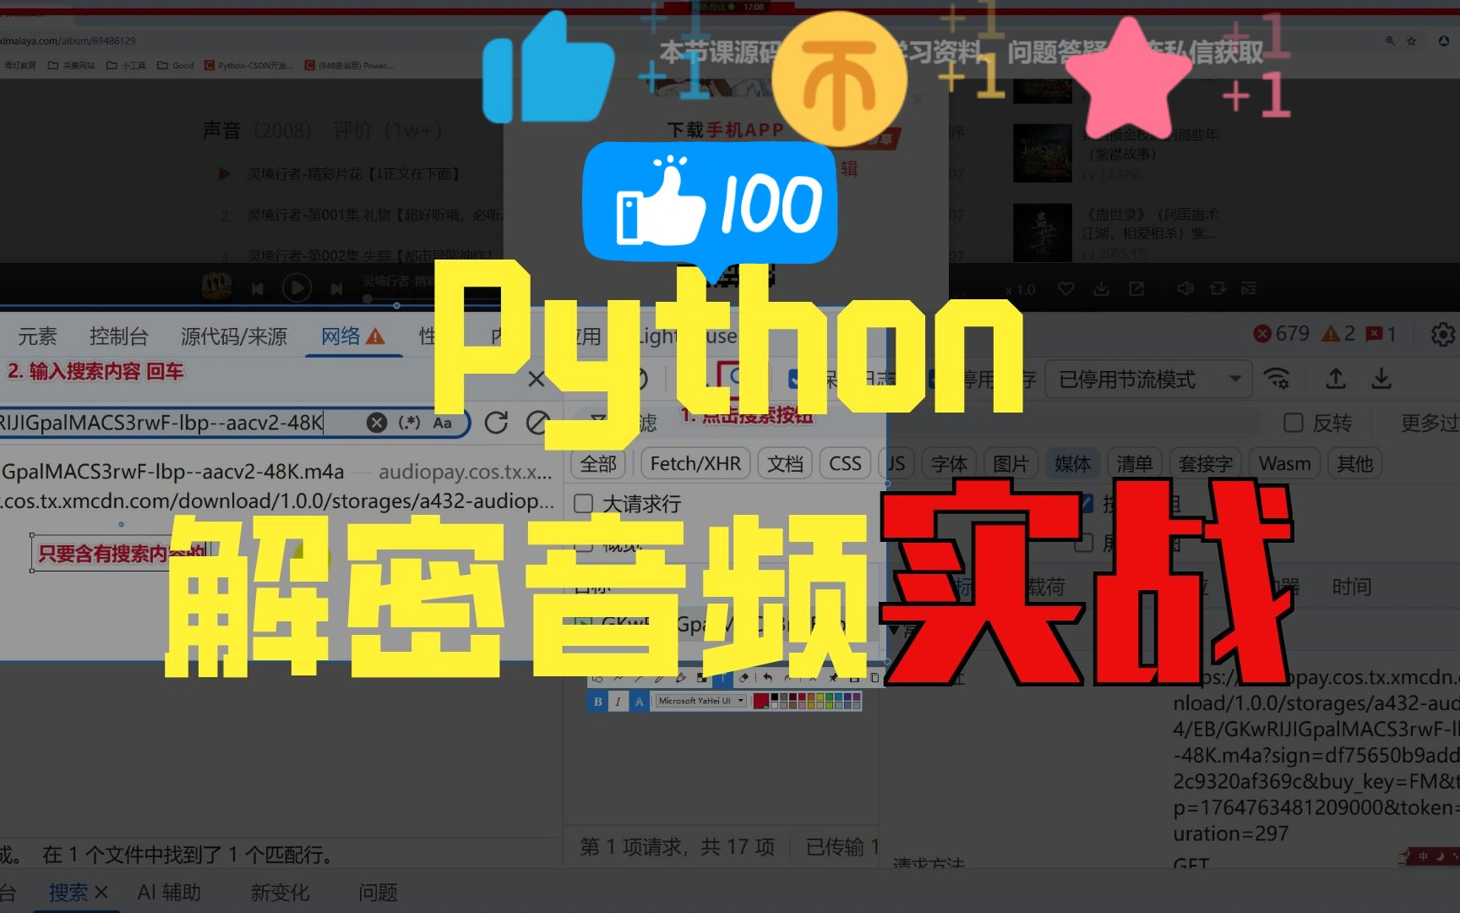Viewport: 1460px width, 913px height.
Task: Filter requests by 其他
Action: point(1354,463)
